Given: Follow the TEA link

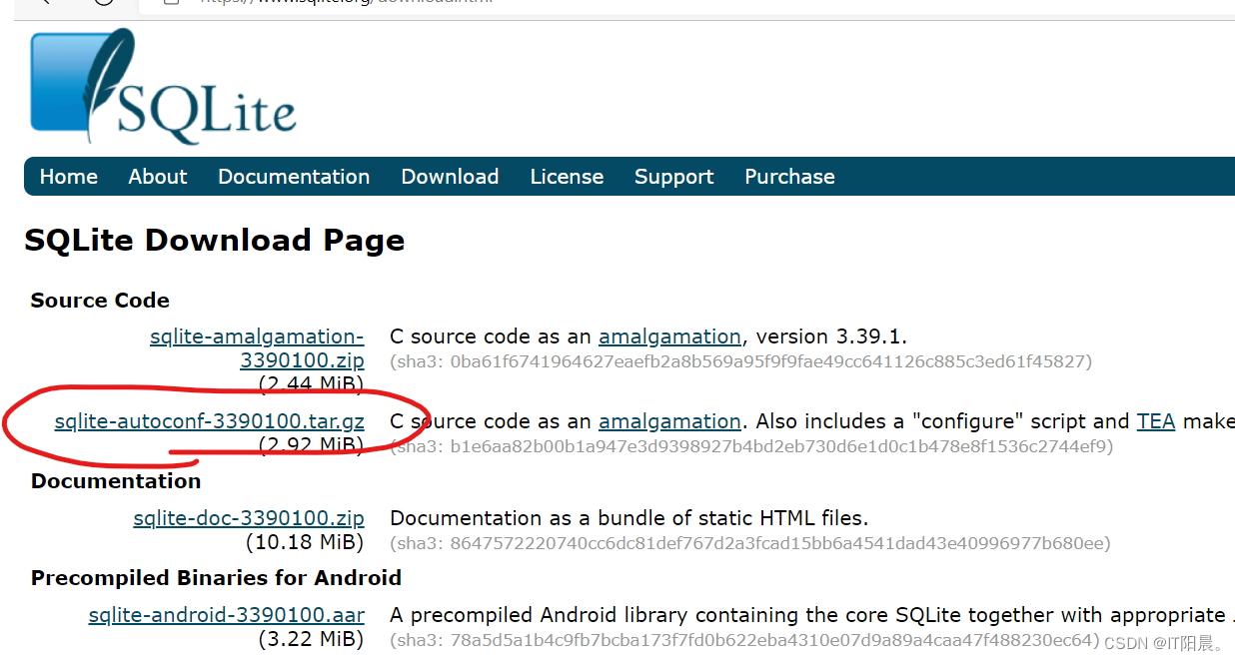Looking at the screenshot, I should (x=1155, y=421).
